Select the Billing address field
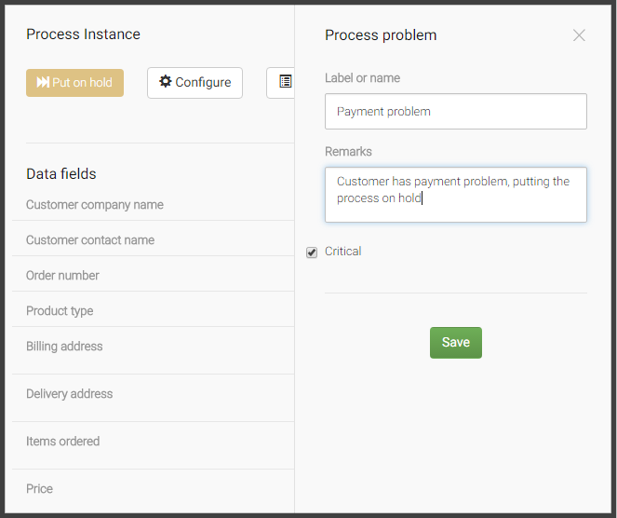Image resolution: width=617 pixels, height=518 pixels. tap(64, 347)
